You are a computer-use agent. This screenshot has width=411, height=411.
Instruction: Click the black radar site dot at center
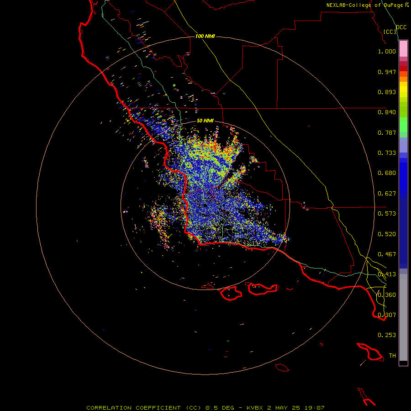[205, 205]
